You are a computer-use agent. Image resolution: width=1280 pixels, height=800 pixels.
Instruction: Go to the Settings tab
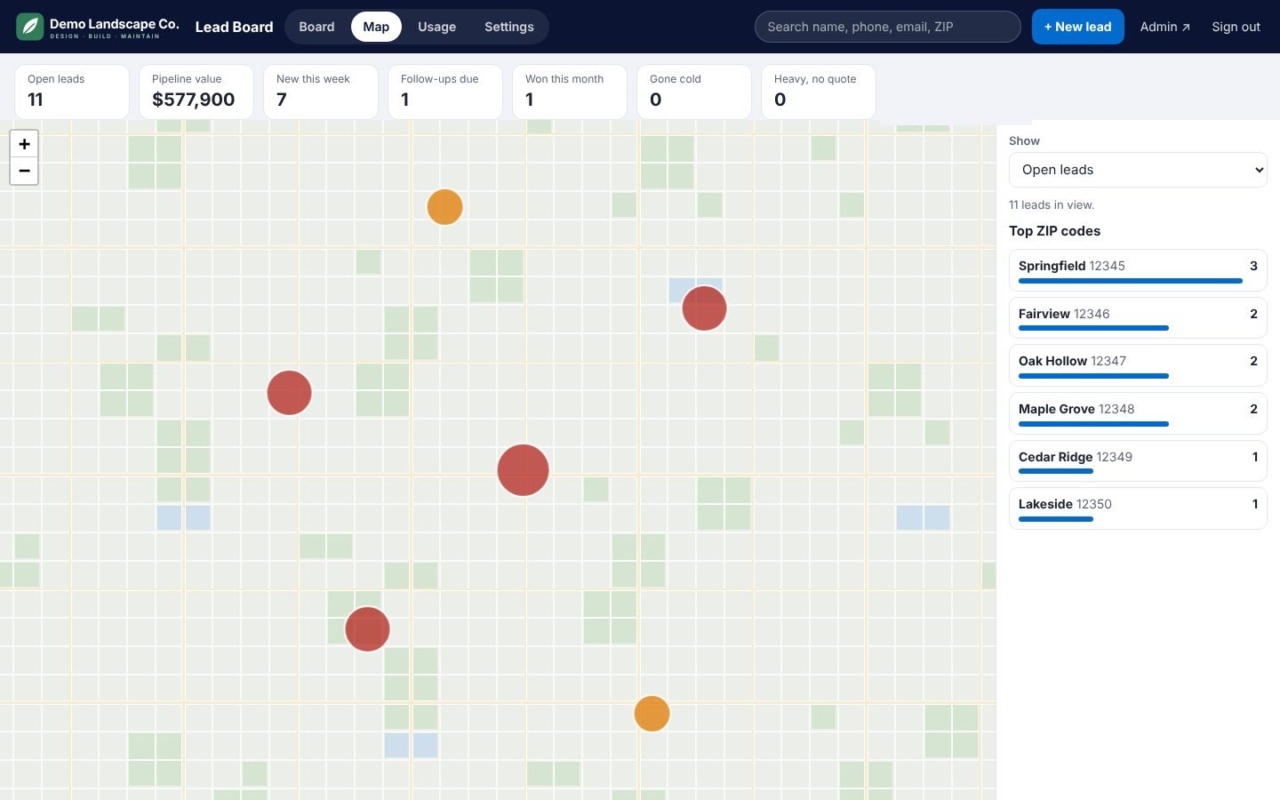pos(509,27)
